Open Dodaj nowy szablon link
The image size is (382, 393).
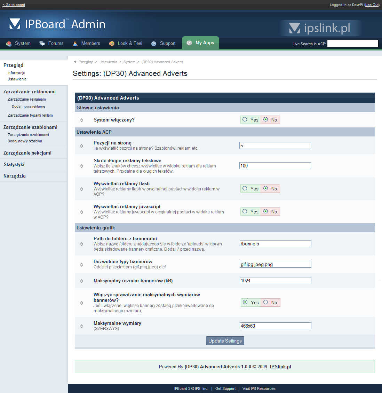pyautogui.click(x=25, y=141)
